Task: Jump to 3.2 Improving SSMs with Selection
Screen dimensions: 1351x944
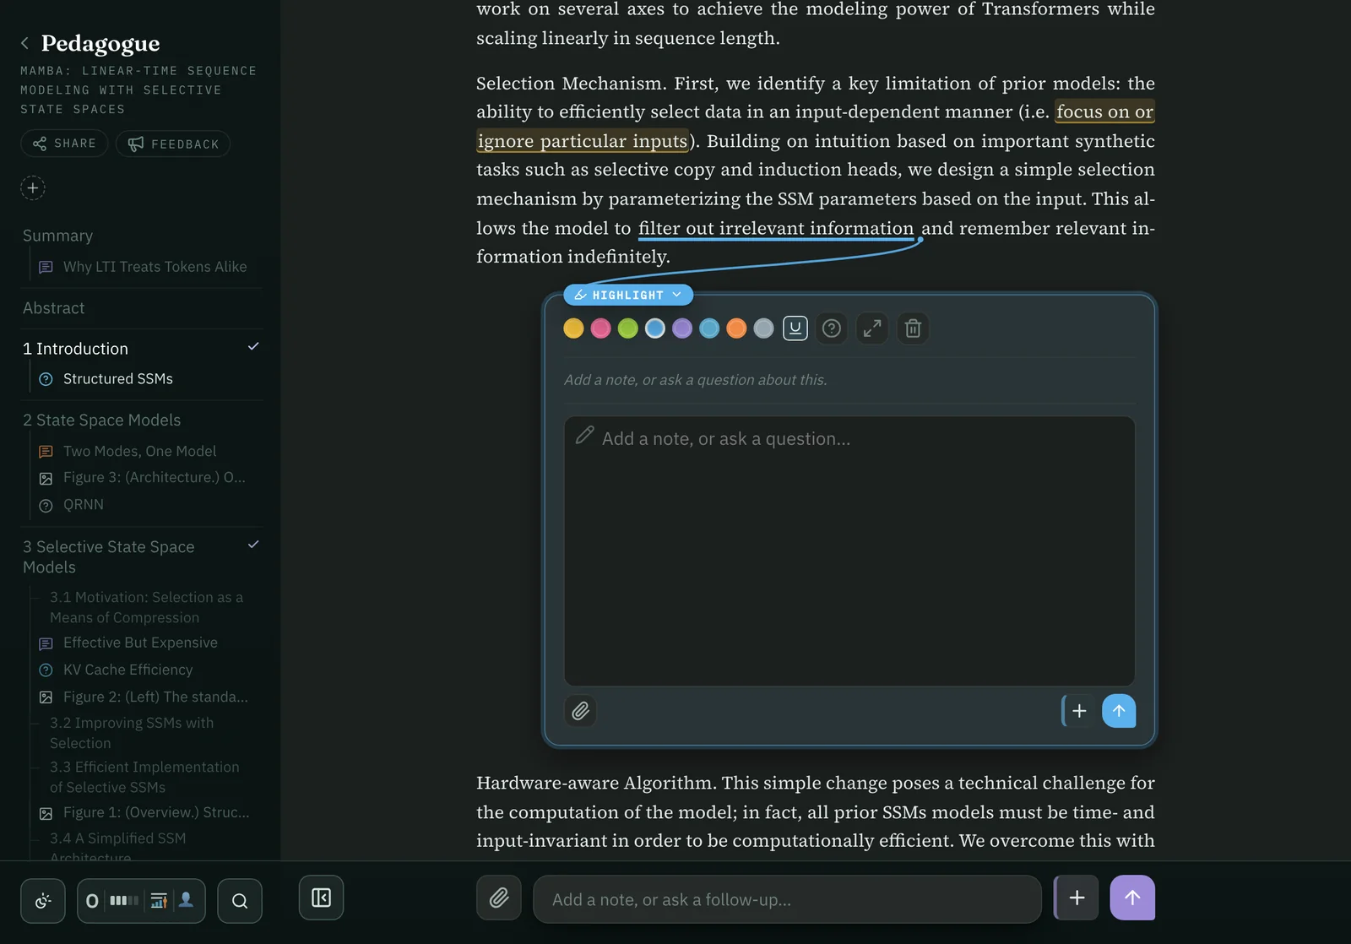Action: pos(132,733)
